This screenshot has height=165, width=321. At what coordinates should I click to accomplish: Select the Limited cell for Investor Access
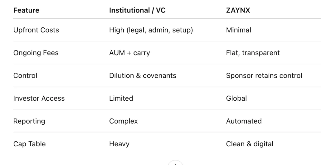(121, 98)
